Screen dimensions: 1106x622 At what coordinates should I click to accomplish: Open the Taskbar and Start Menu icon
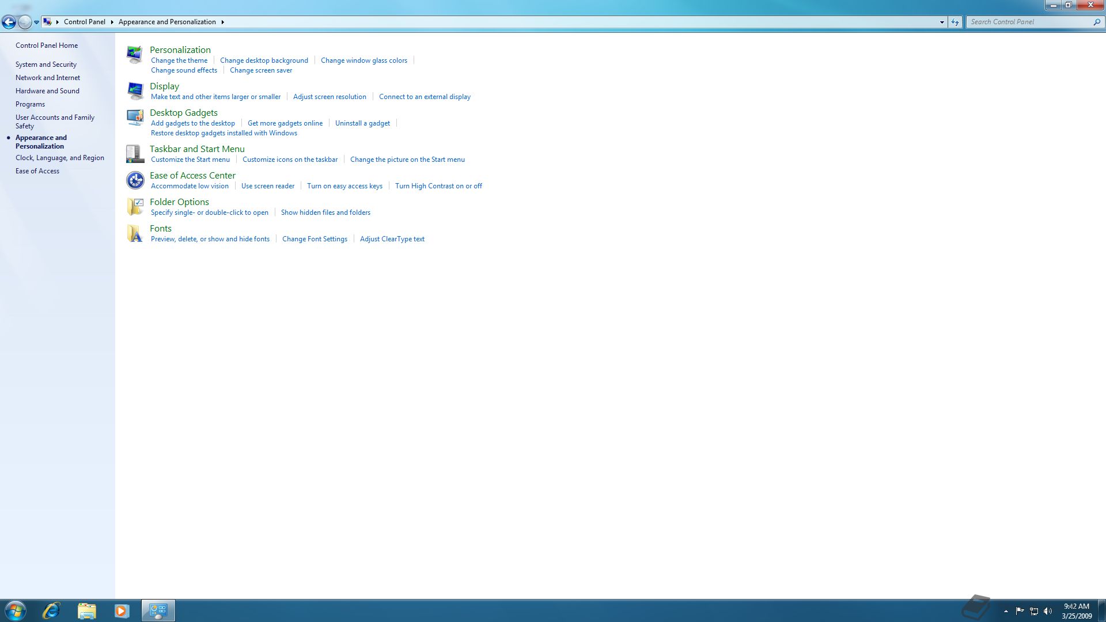(135, 154)
